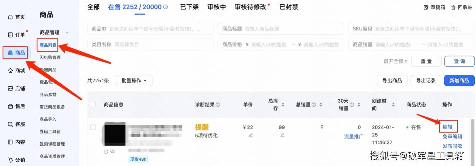Switch to the 已下架 tab
476x166 pixels.
pos(189,7)
